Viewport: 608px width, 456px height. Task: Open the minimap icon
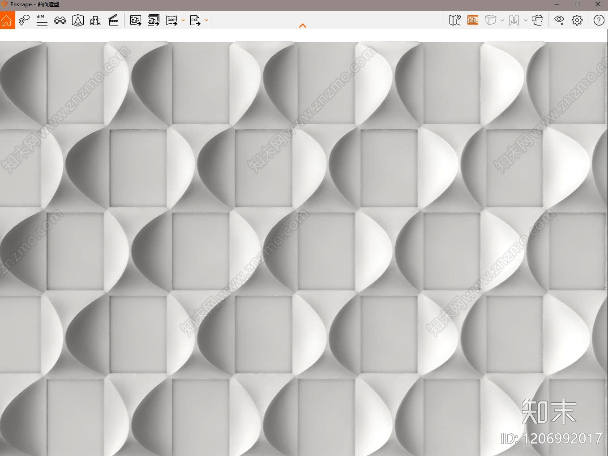455,20
